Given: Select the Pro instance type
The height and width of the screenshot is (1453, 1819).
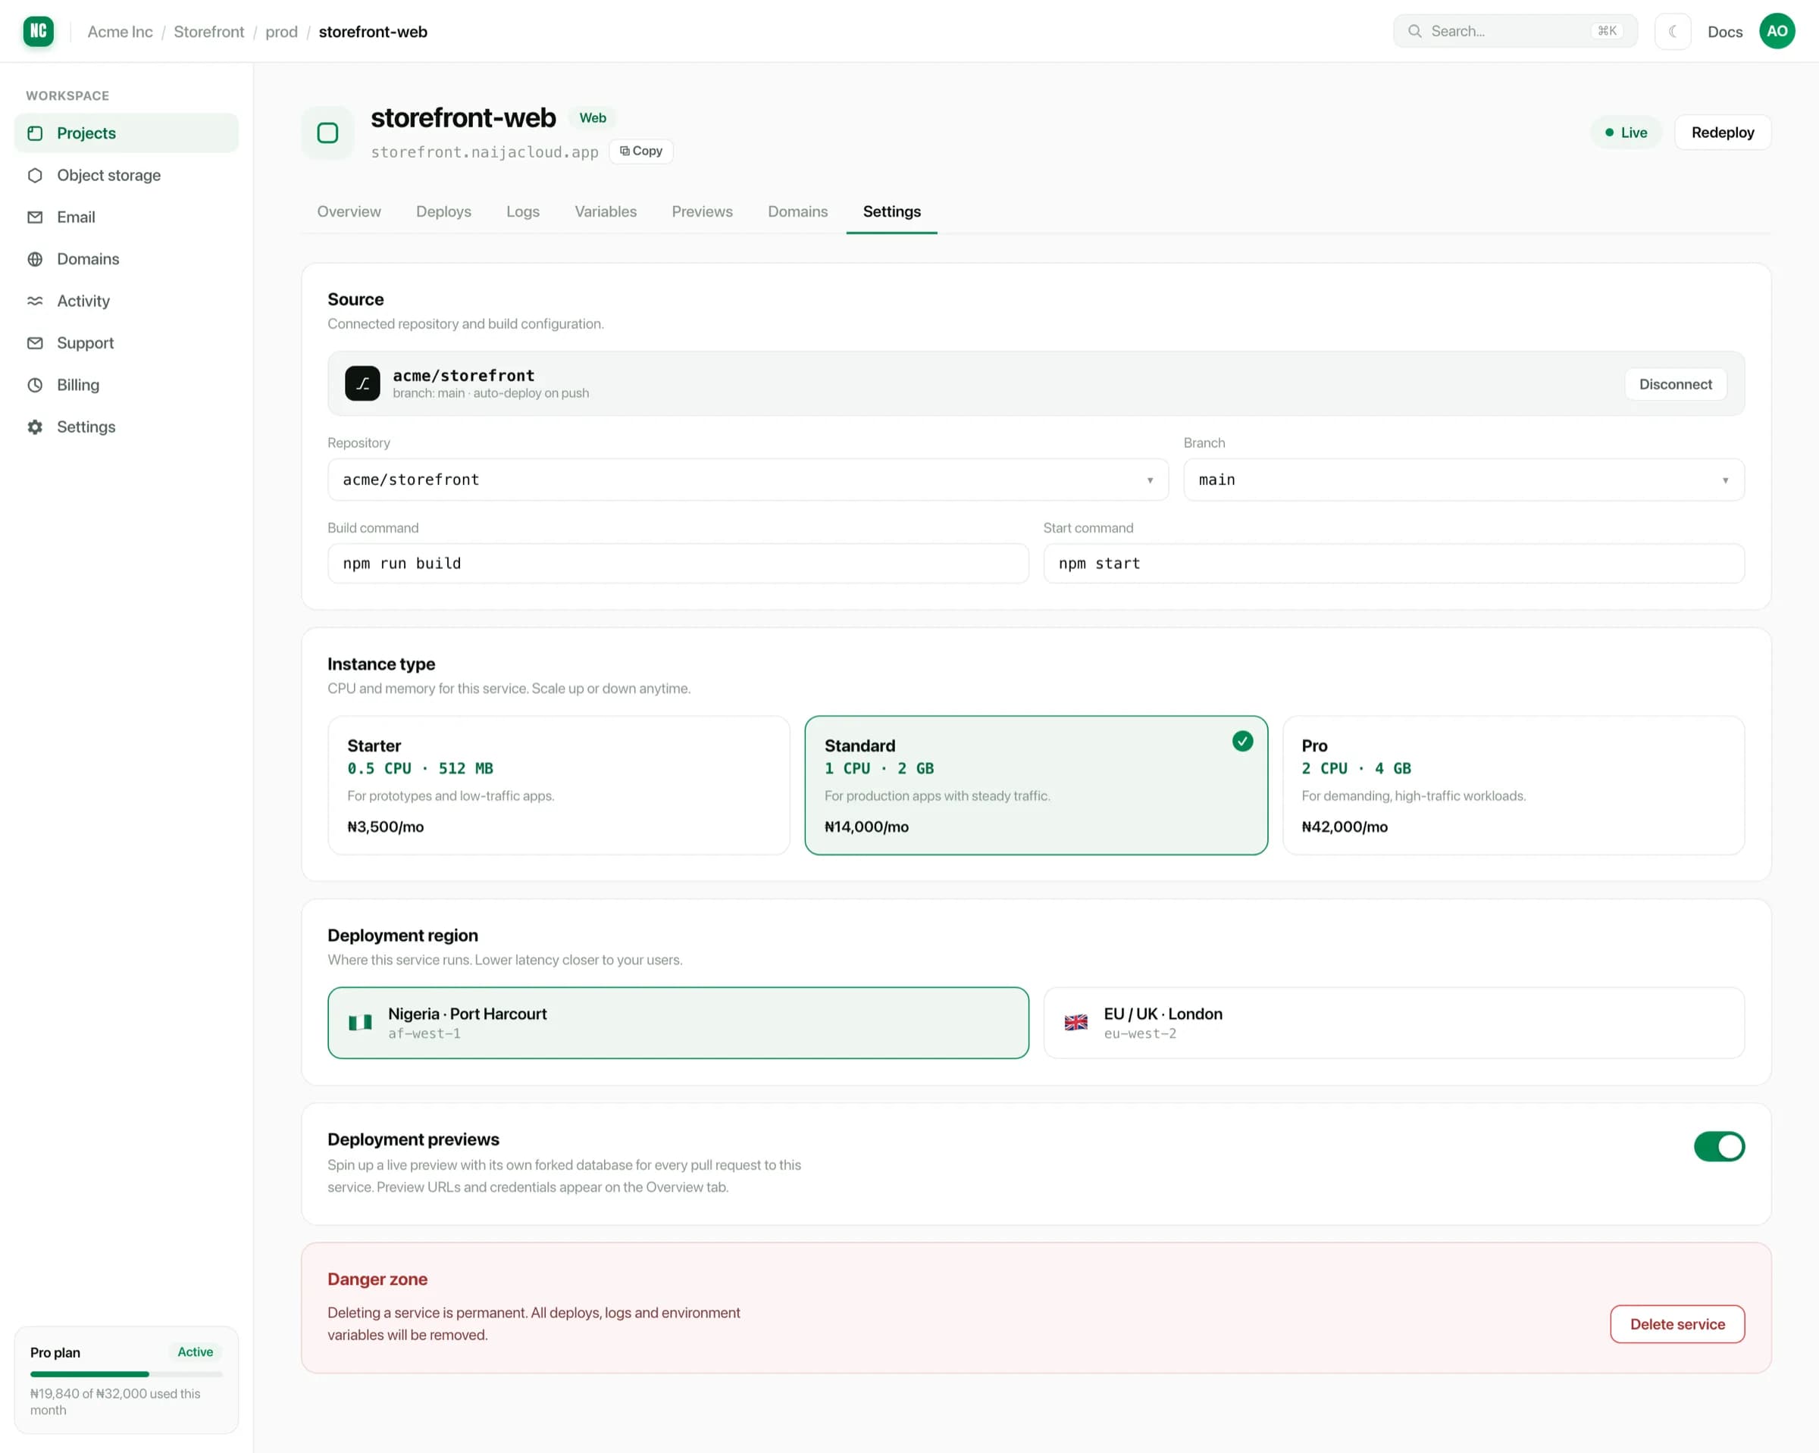Looking at the screenshot, I should [x=1513, y=785].
